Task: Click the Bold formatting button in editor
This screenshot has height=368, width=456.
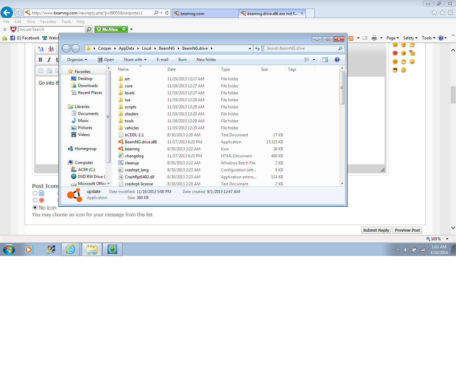Action: click(x=40, y=60)
